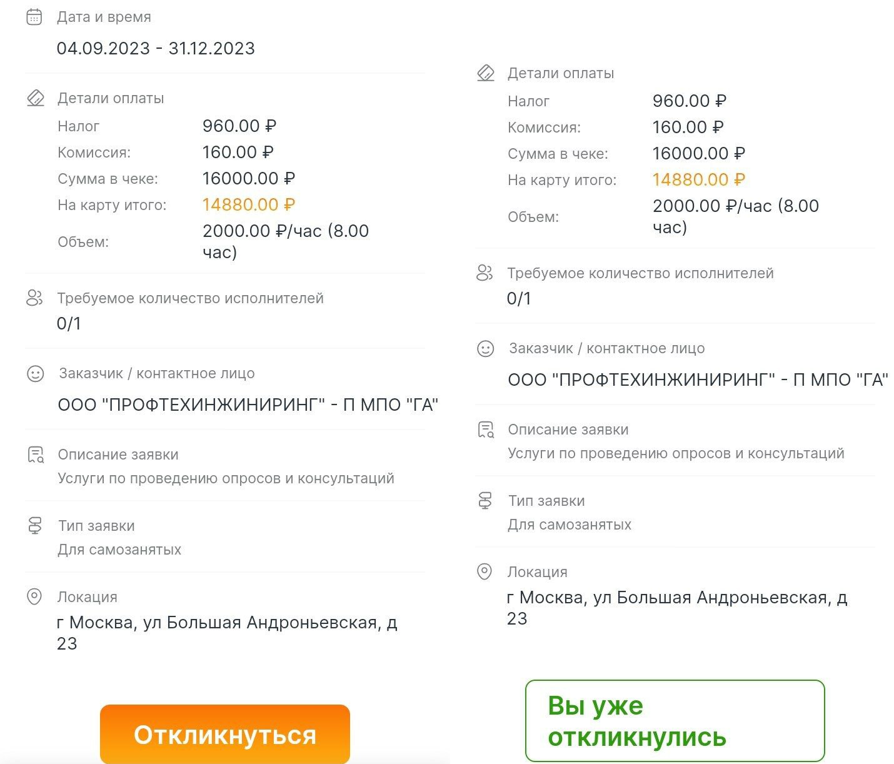Click the Услуги по проведению опросов text in the already-responded card
Image resolution: width=894 pixels, height=764 pixels.
[675, 453]
